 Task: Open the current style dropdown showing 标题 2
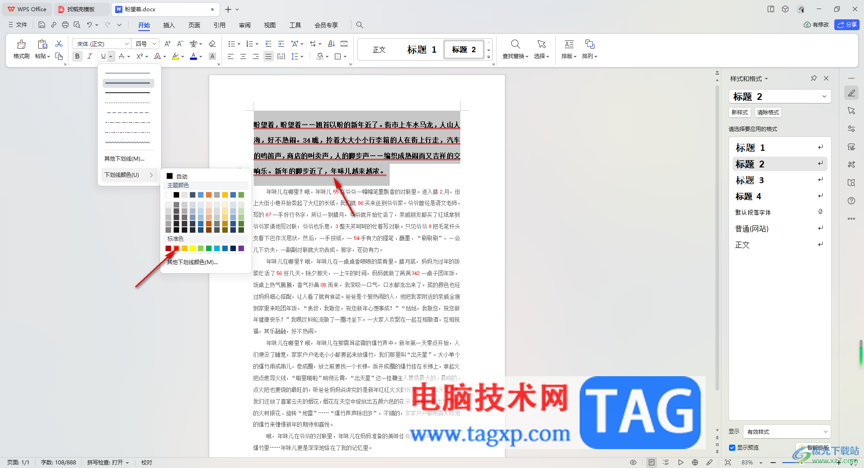[779, 96]
